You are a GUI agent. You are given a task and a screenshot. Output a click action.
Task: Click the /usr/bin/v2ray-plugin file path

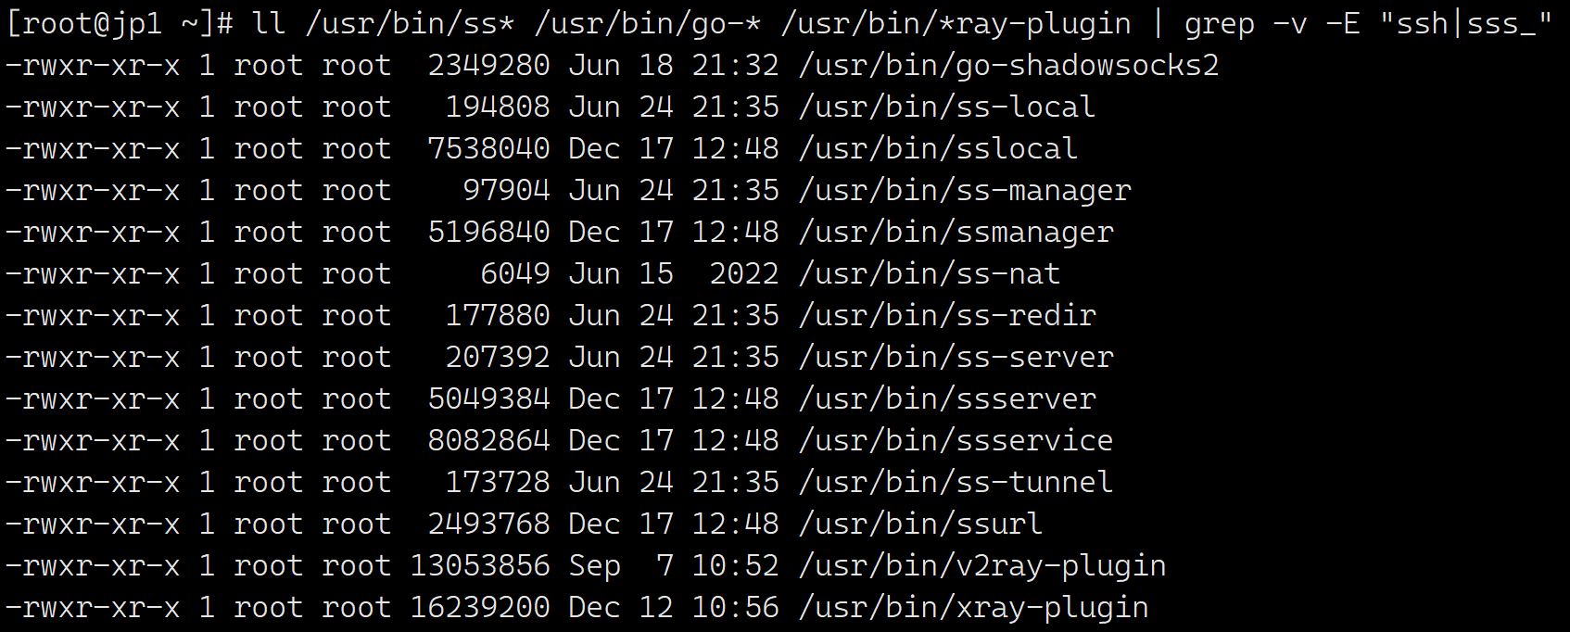pos(982,566)
